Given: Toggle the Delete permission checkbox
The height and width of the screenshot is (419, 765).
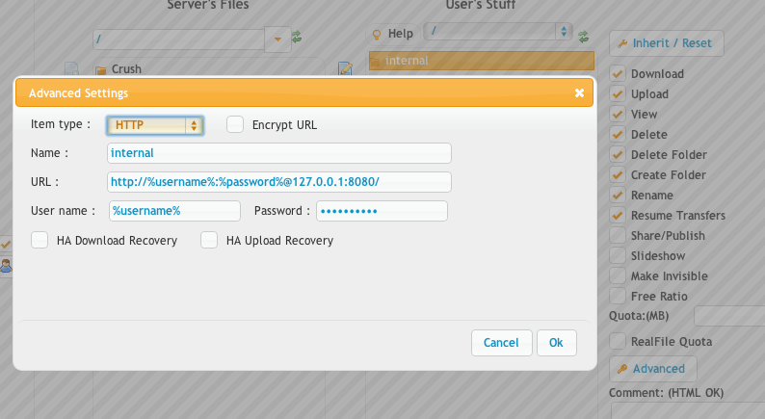Looking at the screenshot, I should pyautogui.click(x=618, y=134).
